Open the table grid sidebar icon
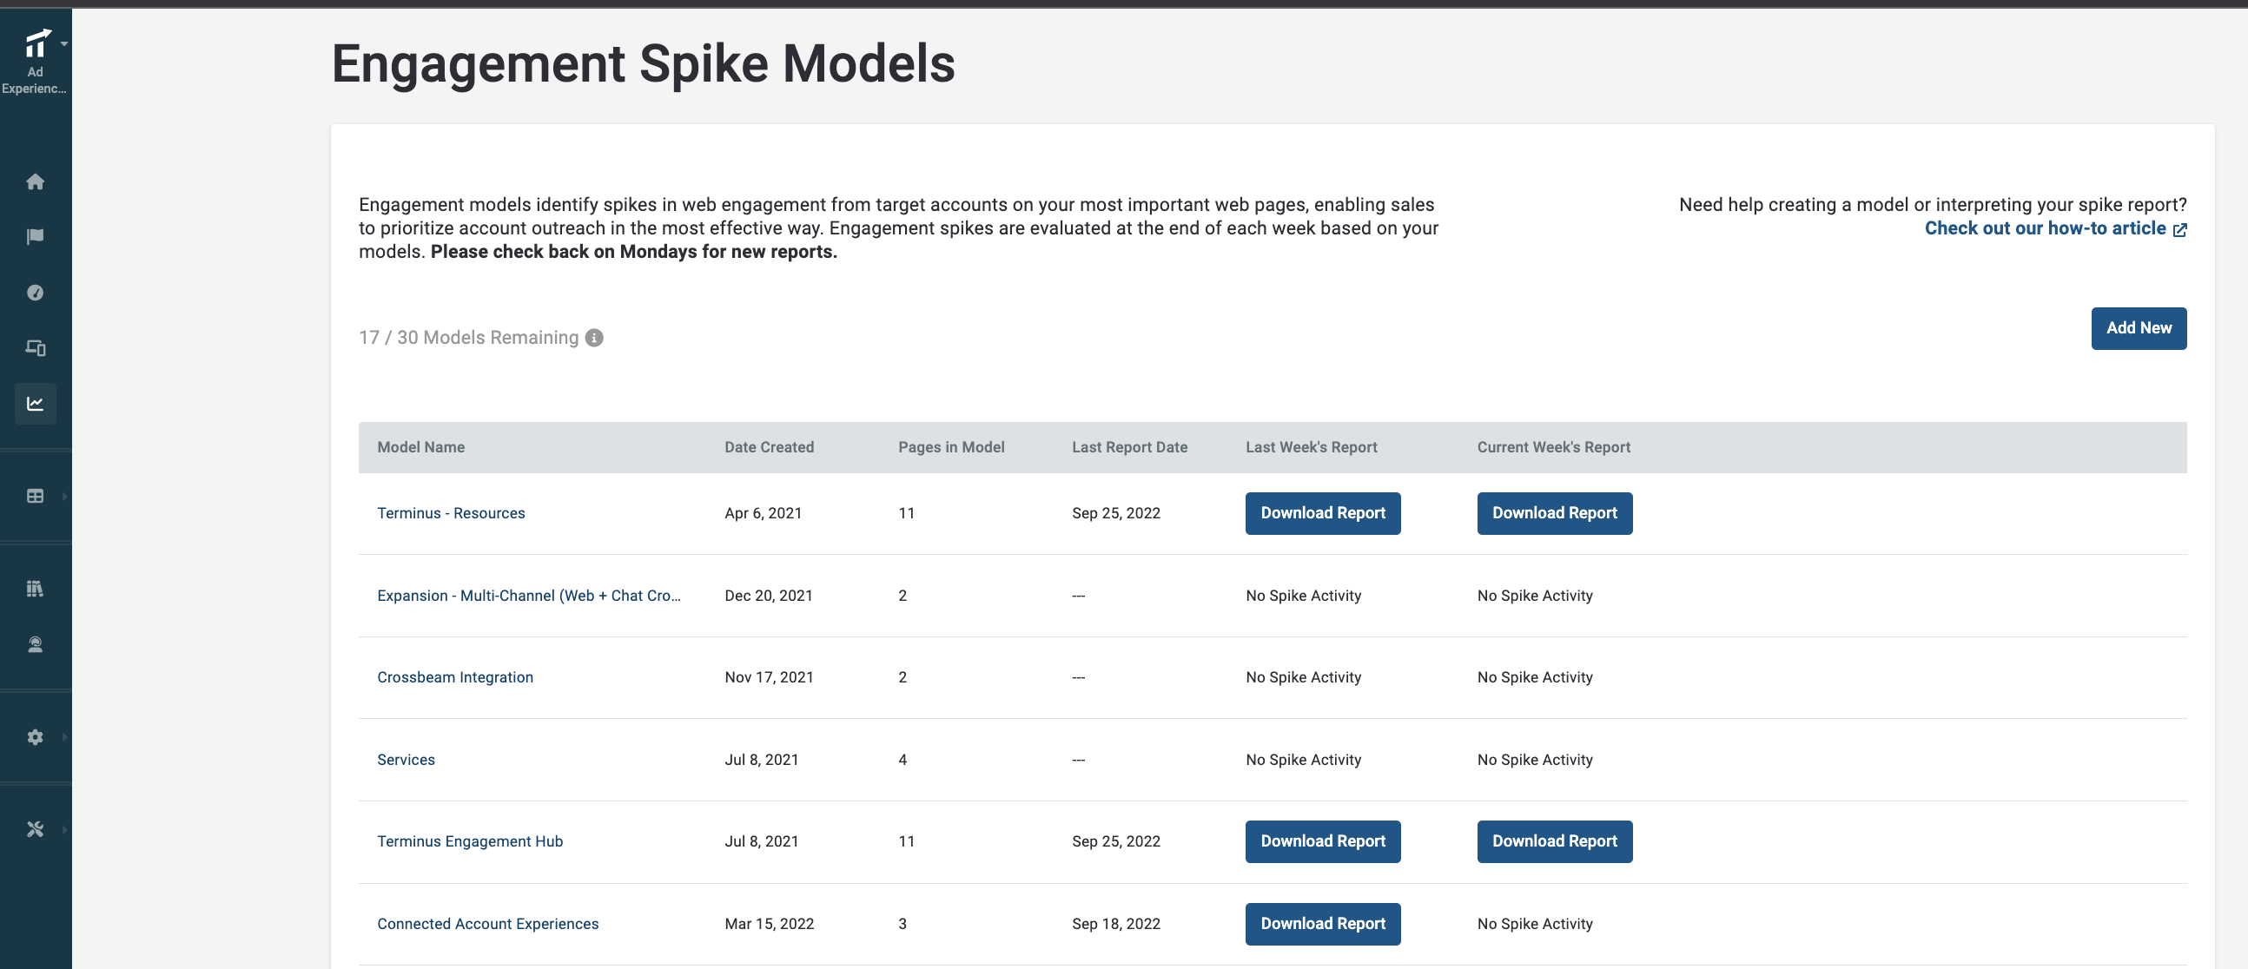The height and width of the screenshot is (969, 2248). [x=35, y=496]
